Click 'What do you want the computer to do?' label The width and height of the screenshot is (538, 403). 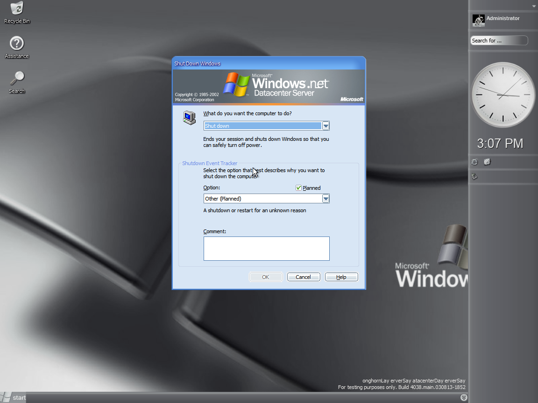(x=248, y=113)
